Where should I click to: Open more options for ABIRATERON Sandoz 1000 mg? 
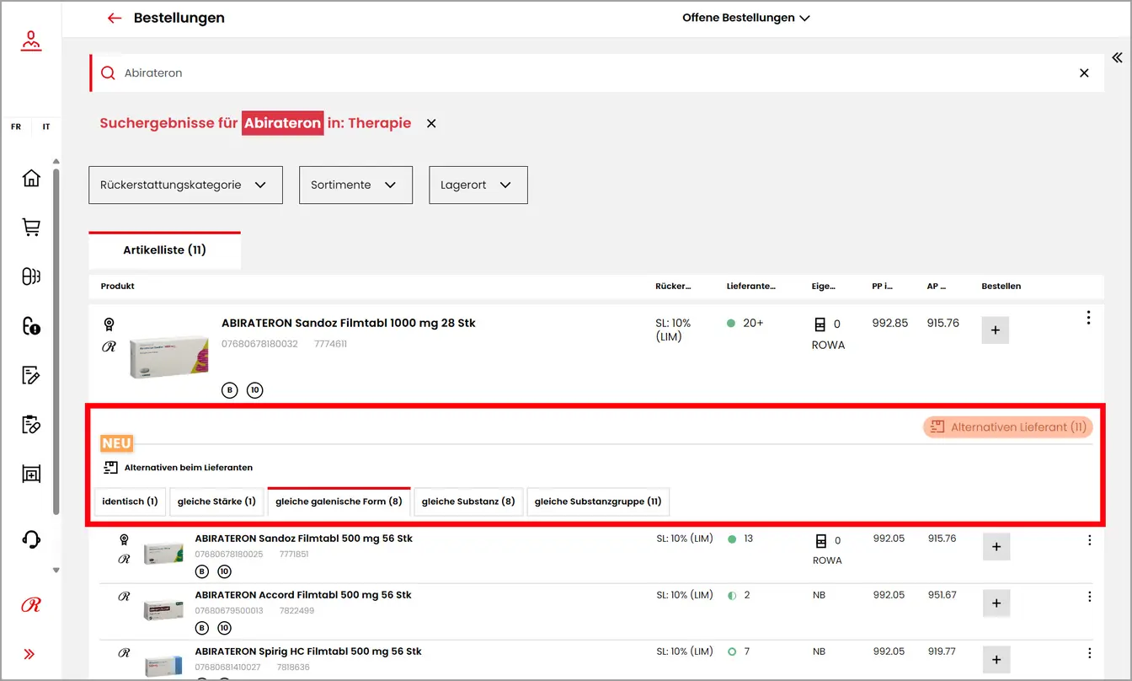[x=1088, y=318]
